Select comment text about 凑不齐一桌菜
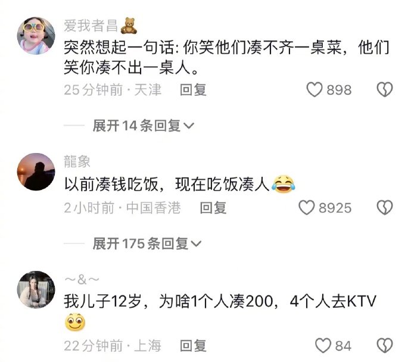The image size is (411, 362). tap(227, 58)
